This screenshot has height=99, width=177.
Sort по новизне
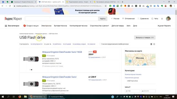click(91, 44)
